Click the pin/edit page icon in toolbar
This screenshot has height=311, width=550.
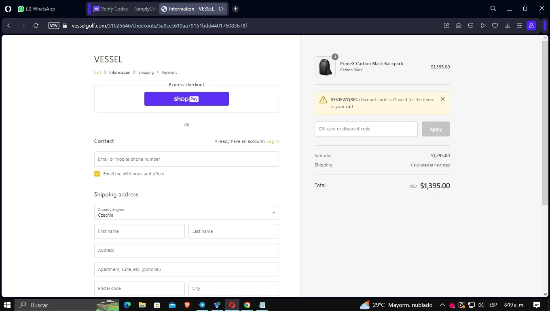pyautogui.click(x=446, y=26)
